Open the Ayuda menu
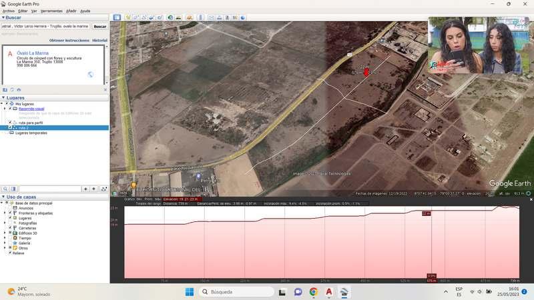The height and width of the screenshot is (300, 534). coord(85,11)
